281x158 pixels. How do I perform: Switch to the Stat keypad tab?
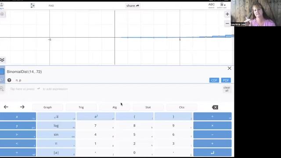coord(148,107)
